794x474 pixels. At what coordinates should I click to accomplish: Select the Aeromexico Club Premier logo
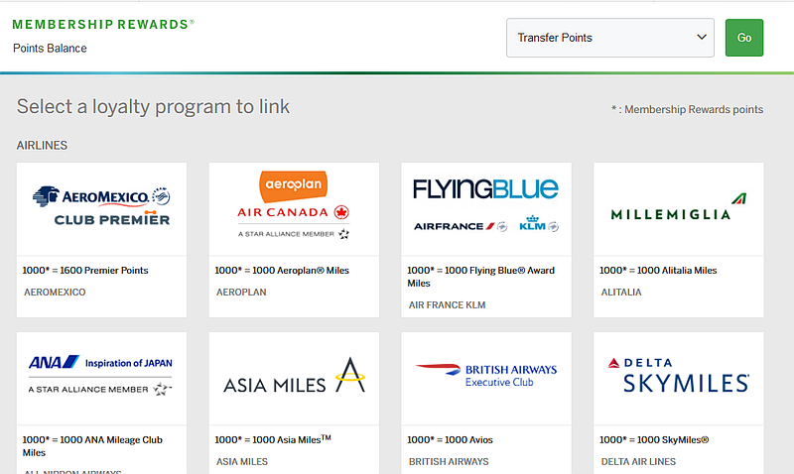tap(102, 206)
